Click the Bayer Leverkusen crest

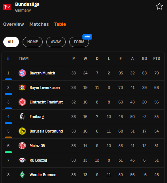point(22,88)
